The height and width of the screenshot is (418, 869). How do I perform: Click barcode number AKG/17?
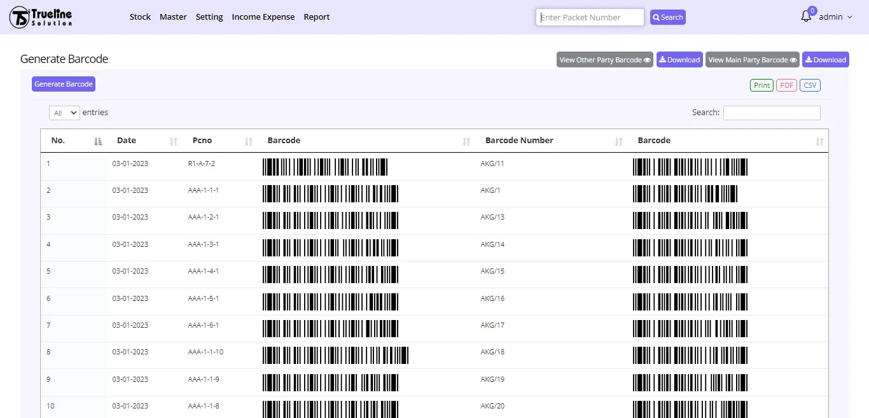pyautogui.click(x=492, y=325)
